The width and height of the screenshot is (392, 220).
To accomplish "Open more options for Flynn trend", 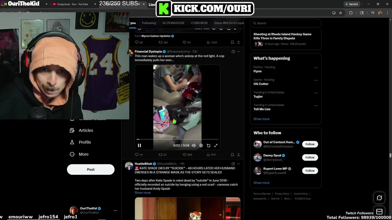I will pyautogui.click(x=316, y=68).
